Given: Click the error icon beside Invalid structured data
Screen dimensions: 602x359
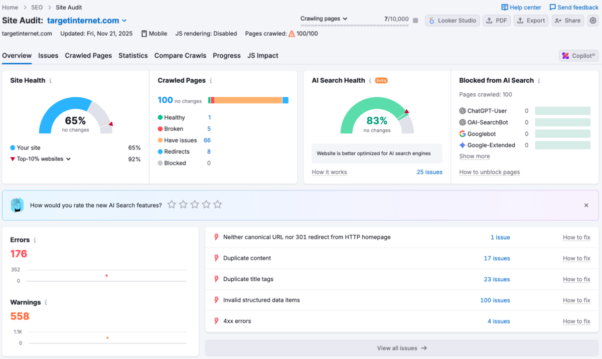Looking at the screenshot, I should tap(217, 300).
